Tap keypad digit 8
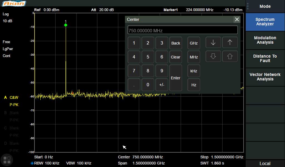The image size is (285, 167). pyautogui.click(x=148, y=71)
